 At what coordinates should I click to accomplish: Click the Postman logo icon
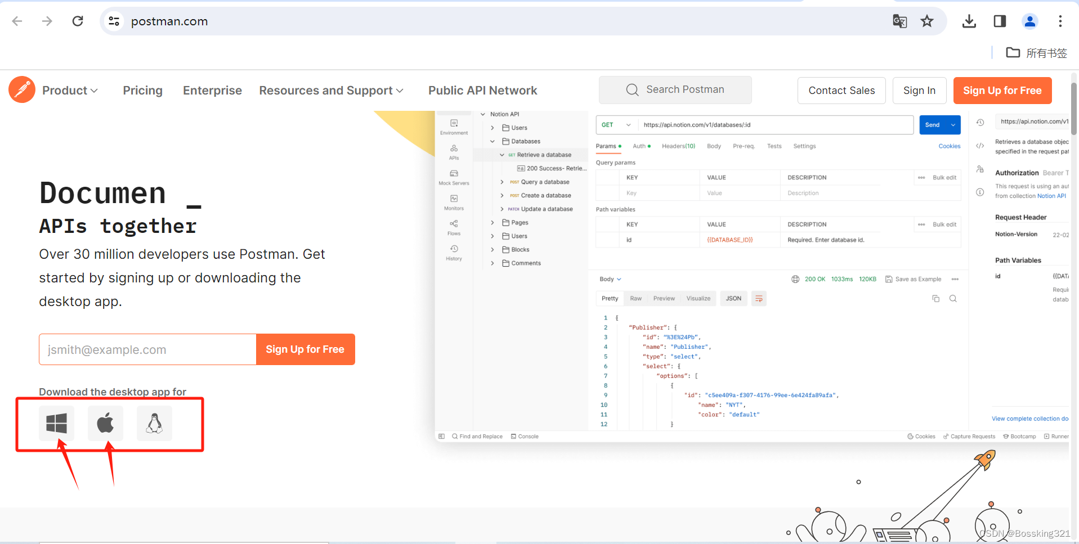pos(22,89)
